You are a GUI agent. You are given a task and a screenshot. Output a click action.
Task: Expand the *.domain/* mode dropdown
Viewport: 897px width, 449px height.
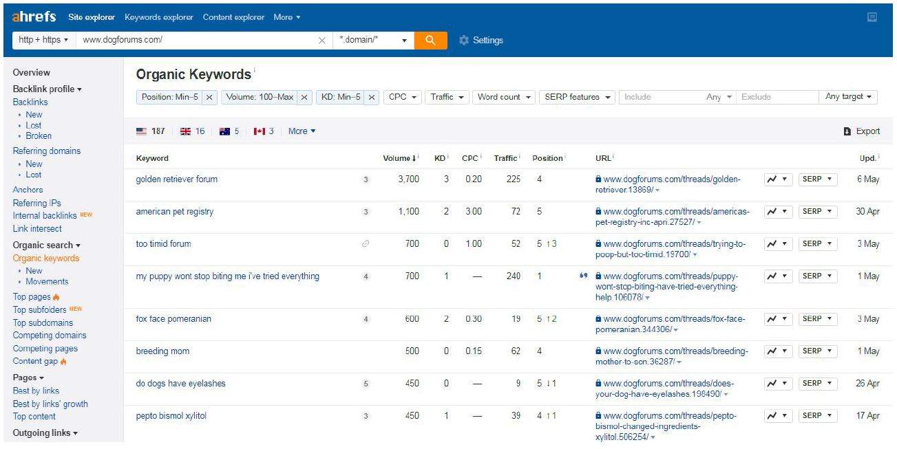374,40
